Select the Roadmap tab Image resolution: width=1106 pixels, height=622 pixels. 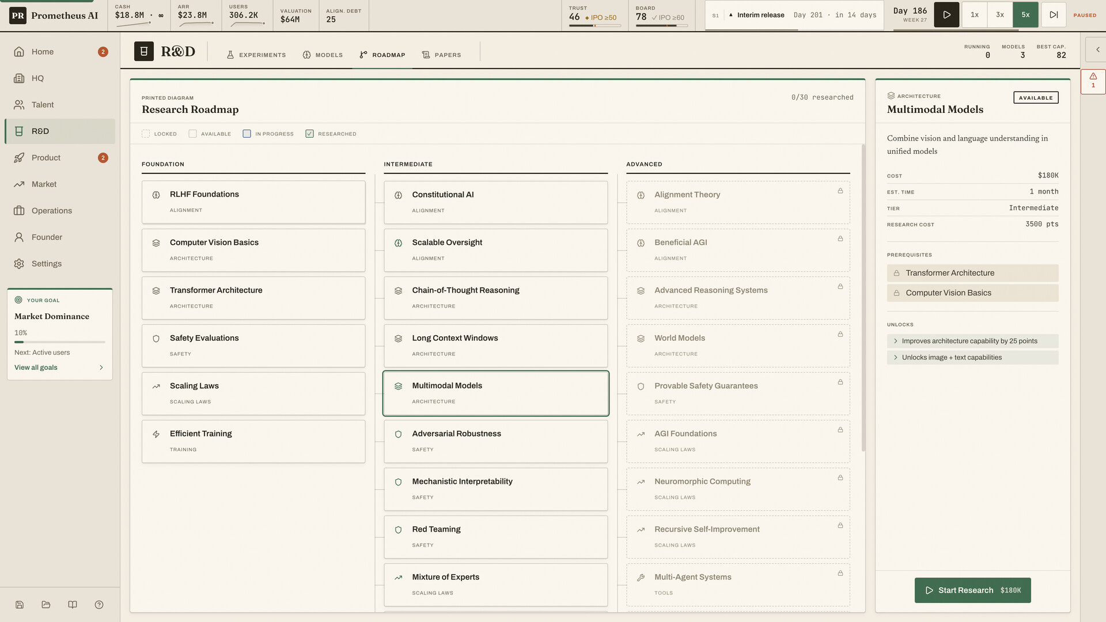382,55
